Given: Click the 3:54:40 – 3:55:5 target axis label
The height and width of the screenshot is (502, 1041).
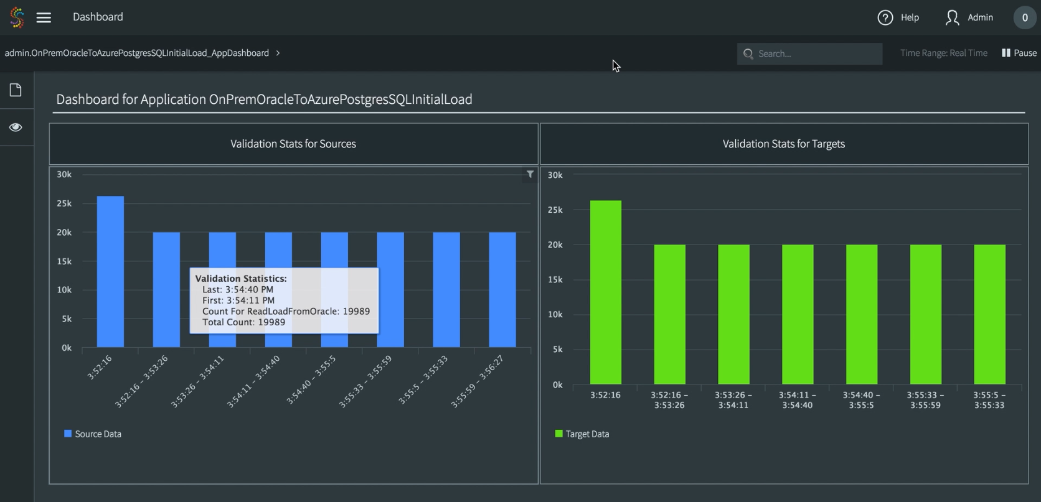Looking at the screenshot, I should (862, 399).
